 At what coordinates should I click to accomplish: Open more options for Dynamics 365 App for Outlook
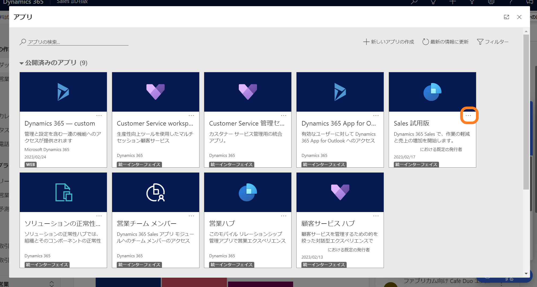click(376, 116)
